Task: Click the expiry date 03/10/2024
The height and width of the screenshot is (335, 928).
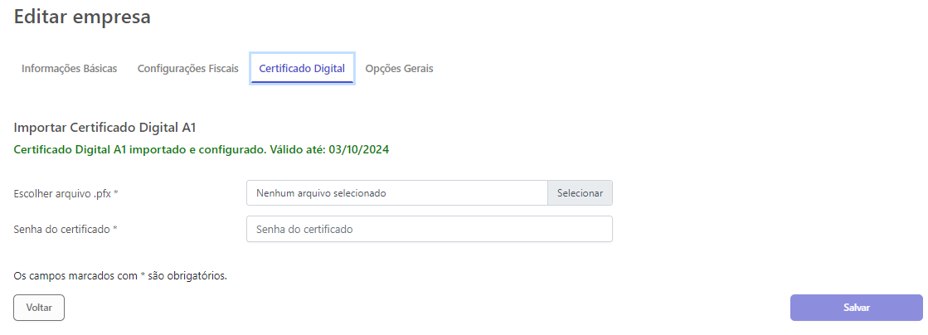Action: [x=359, y=150]
